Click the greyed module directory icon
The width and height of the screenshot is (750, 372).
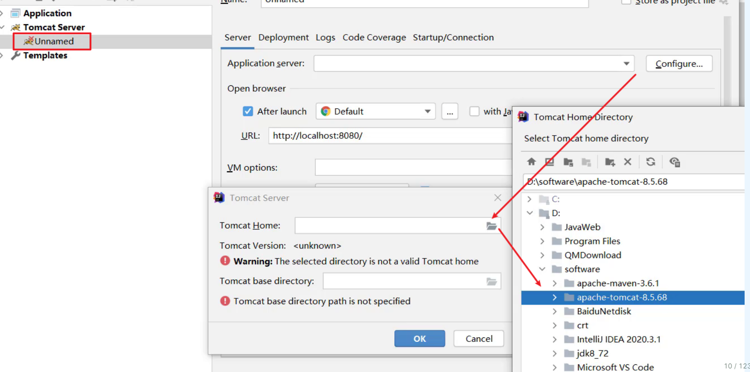[586, 162]
